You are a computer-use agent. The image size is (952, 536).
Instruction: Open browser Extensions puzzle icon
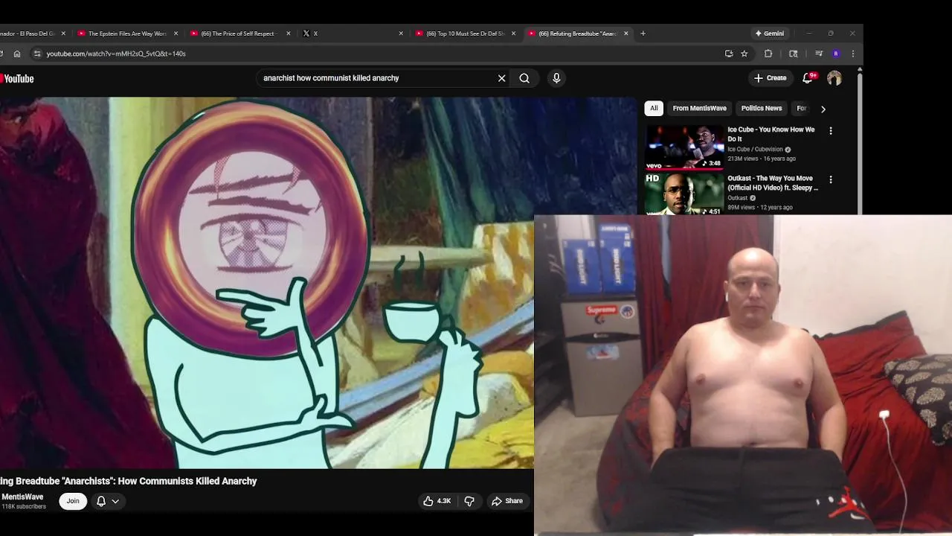[768, 54]
